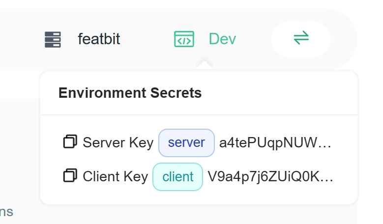
Task: Click the Dev environment code icon
Action: pos(184,39)
